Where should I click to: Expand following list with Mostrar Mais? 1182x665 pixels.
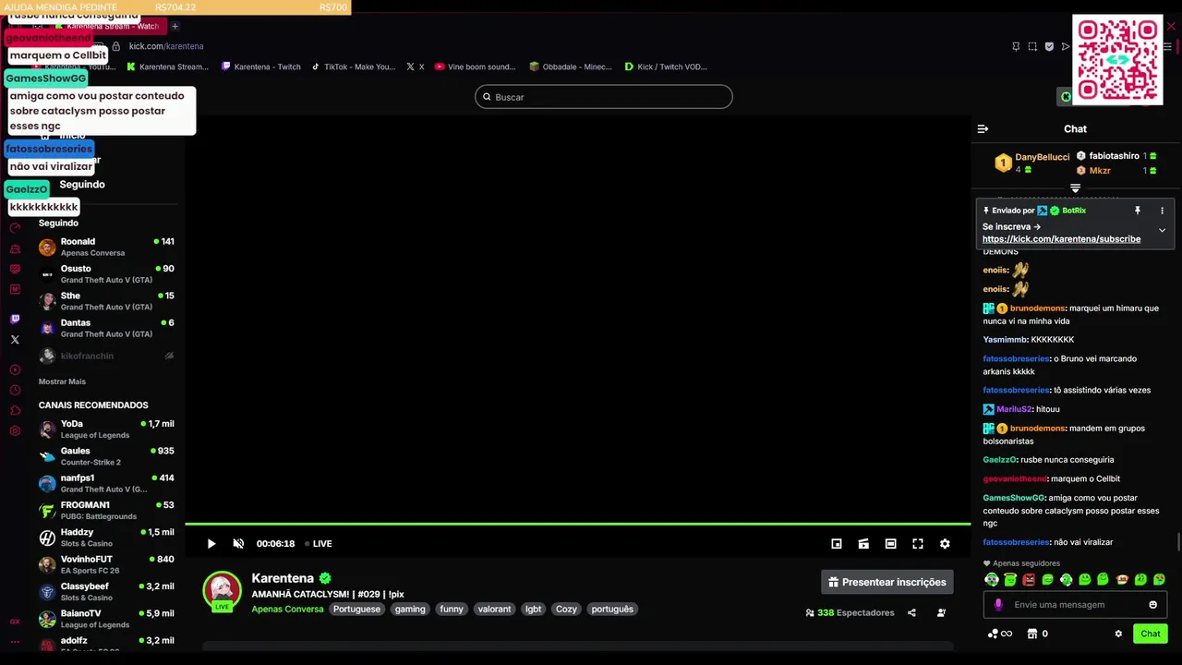point(62,381)
